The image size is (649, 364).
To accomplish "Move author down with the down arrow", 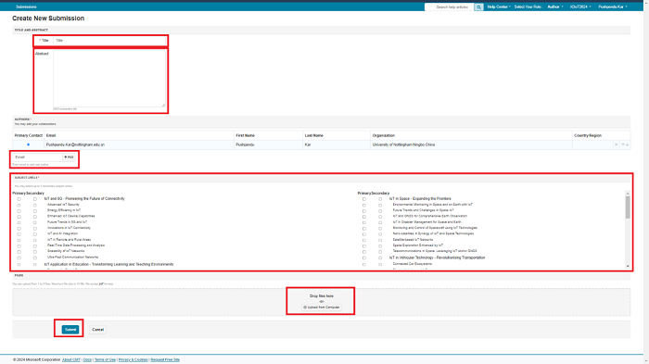I will coord(627,144).
